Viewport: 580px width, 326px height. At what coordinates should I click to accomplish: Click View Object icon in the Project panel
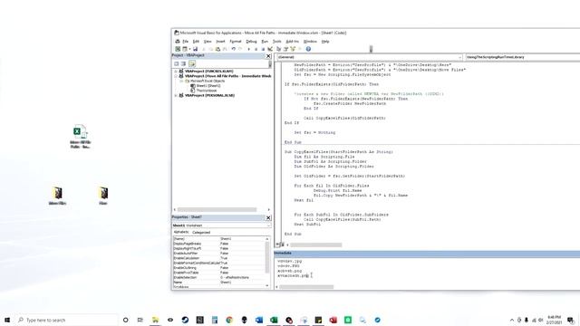(x=183, y=63)
